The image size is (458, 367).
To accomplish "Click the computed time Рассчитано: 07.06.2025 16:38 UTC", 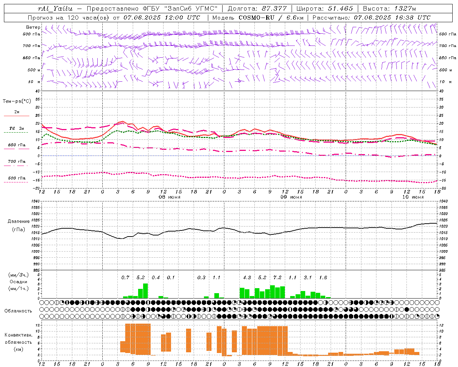I will pos(371,18).
